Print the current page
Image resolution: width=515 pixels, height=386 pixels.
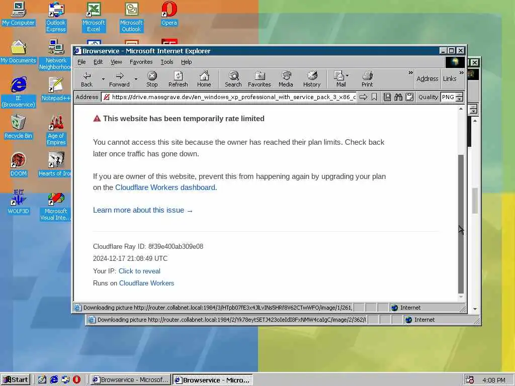point(367,79)
